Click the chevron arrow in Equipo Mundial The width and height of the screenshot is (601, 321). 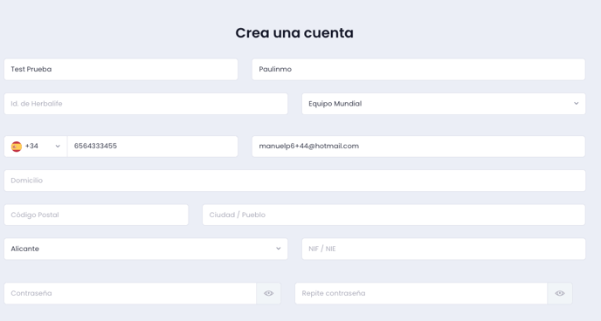[x=576, y=104]
